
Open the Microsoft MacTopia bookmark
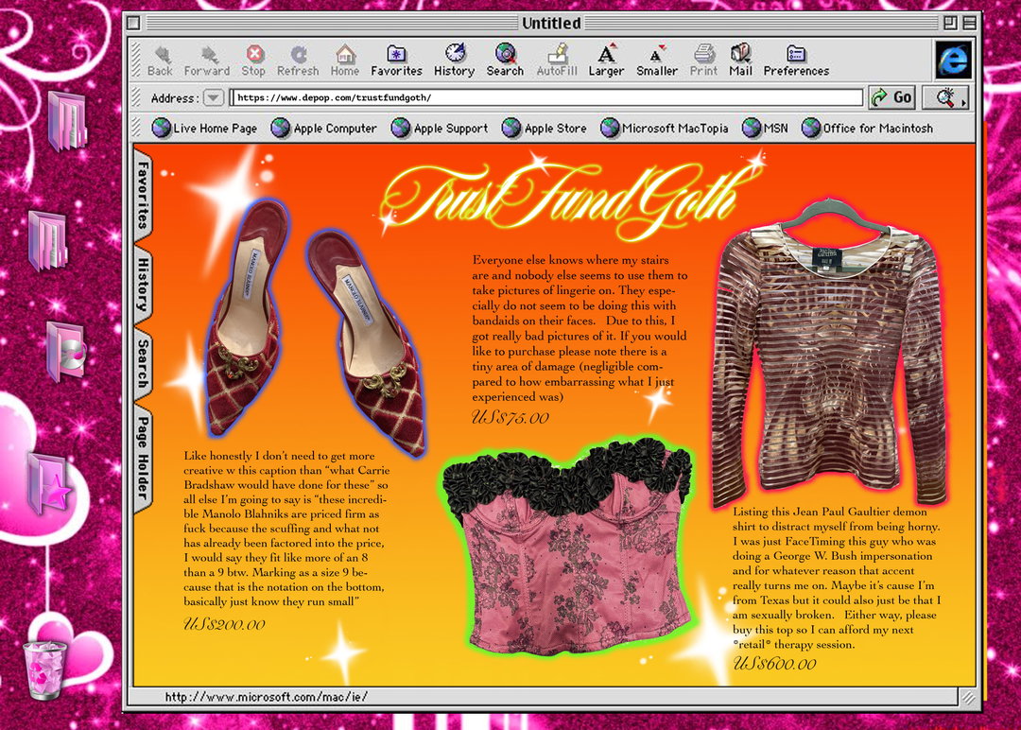tap(665, 129)
